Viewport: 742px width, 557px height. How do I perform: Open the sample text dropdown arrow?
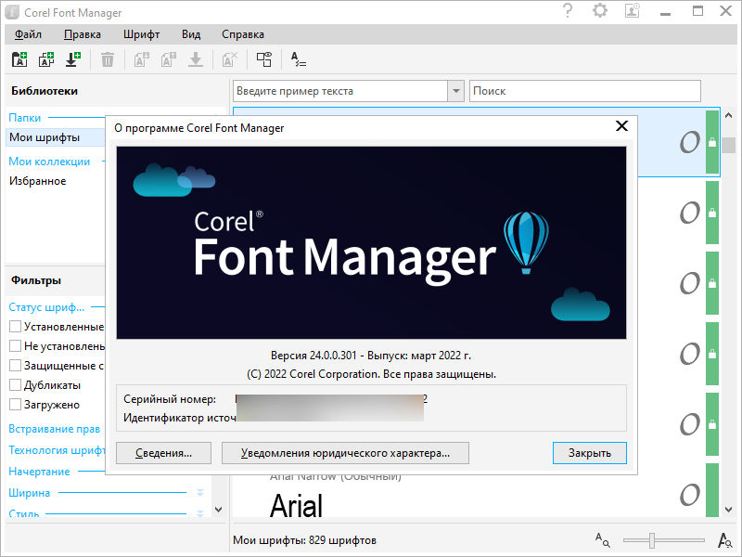point(455,91)
